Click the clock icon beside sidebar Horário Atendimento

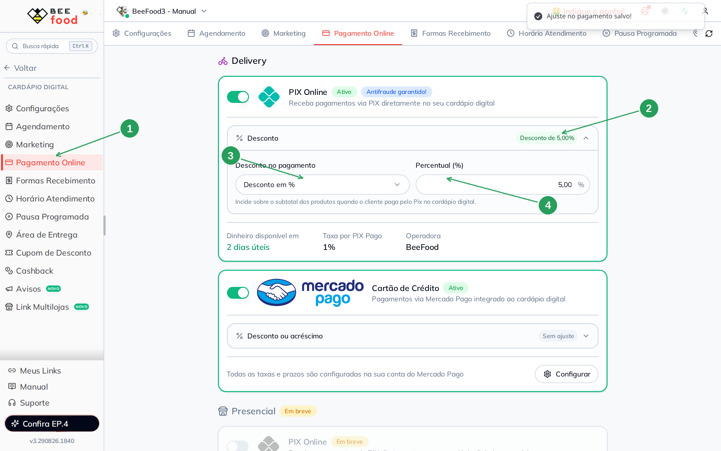tap(9, 198)
